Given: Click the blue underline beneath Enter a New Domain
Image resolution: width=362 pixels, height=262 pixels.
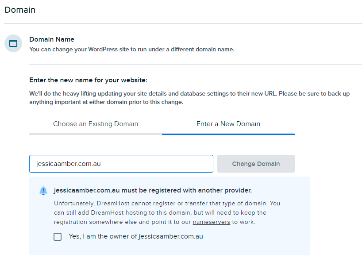Looking at the screenshot, I should click(x=228, y=134).
